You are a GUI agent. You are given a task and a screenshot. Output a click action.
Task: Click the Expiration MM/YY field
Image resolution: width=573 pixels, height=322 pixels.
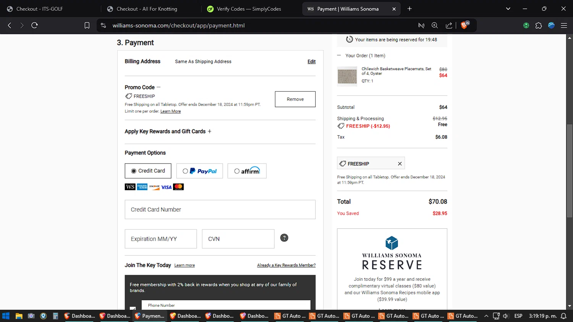[x=161, y=239]
